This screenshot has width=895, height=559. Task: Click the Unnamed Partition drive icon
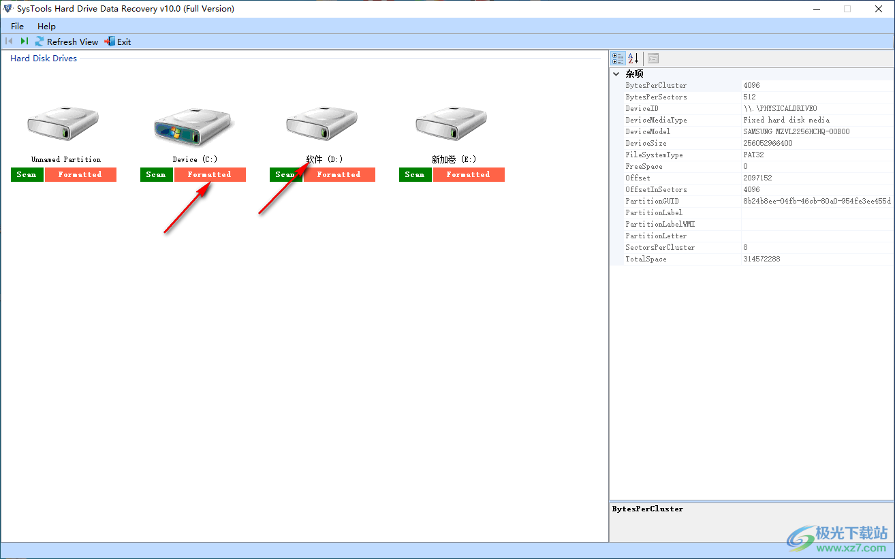(64, 124)
